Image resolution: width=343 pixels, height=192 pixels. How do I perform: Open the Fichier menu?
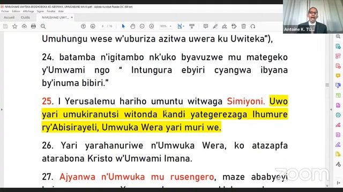click(5, 11)
